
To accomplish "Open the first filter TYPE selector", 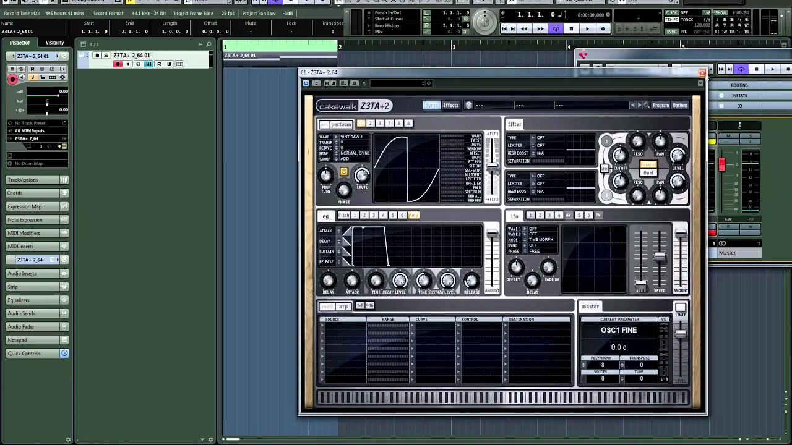I will (x=549, y=138).
